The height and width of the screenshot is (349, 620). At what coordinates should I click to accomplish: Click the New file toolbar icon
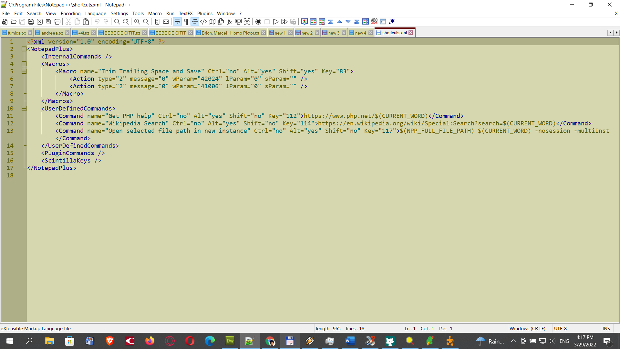click(x=5, y=22)
